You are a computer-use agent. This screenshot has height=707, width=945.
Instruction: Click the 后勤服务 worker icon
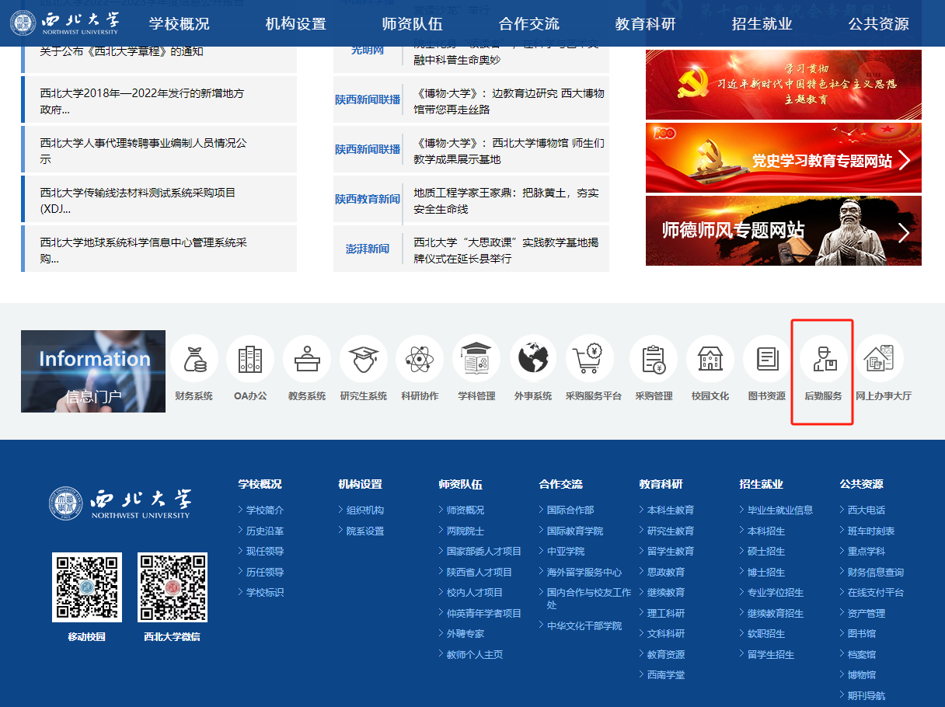click(823, 360)
